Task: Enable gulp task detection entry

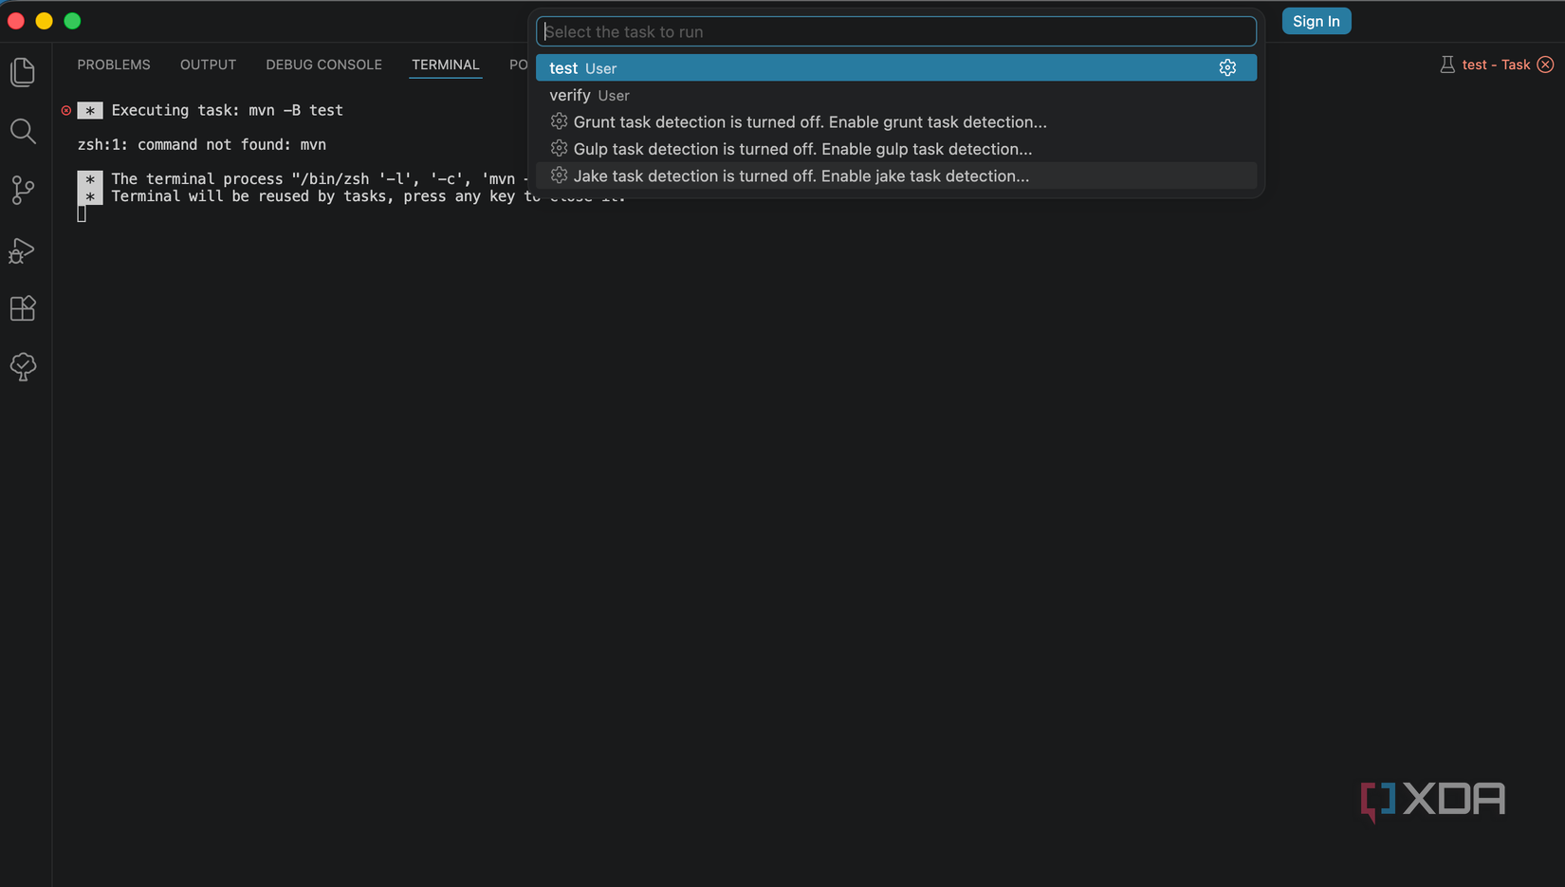Action: click(x=895, y=148)
